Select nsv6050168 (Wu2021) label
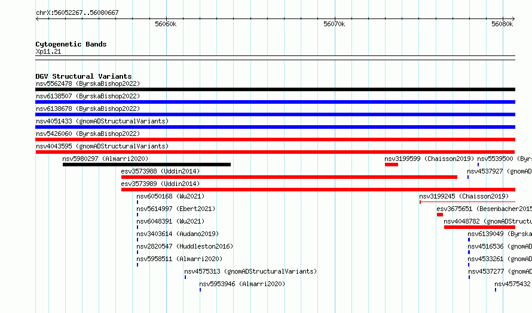 [x=170, y=196]
